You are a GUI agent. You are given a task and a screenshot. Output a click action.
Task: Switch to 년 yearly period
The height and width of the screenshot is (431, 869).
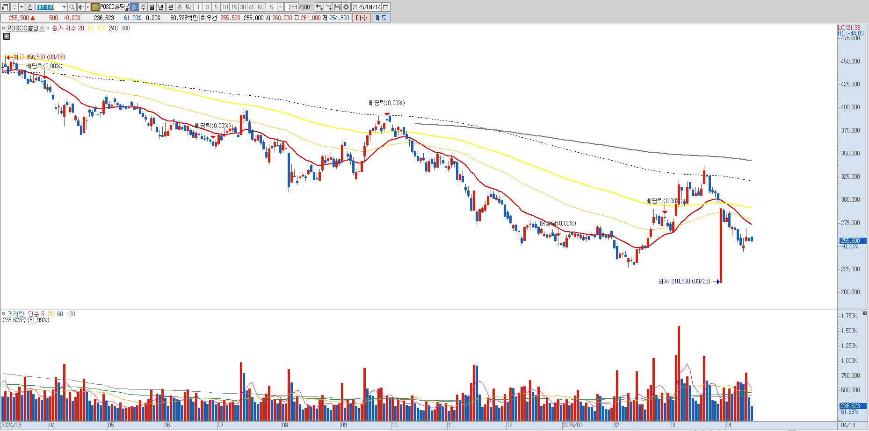coord(161,7)
